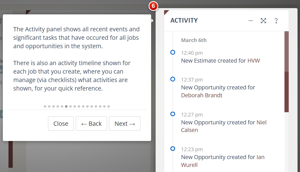Go back to the previous tour step
Image resolution: width=300 pixels, height=172 pixels.
[91, 124]
